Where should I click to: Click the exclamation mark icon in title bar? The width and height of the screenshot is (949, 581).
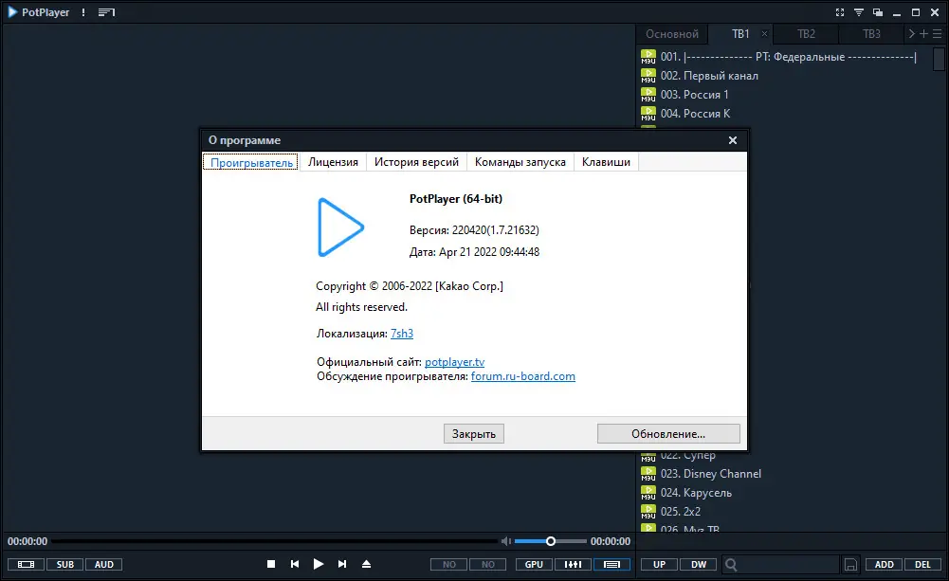coord(83,12)
